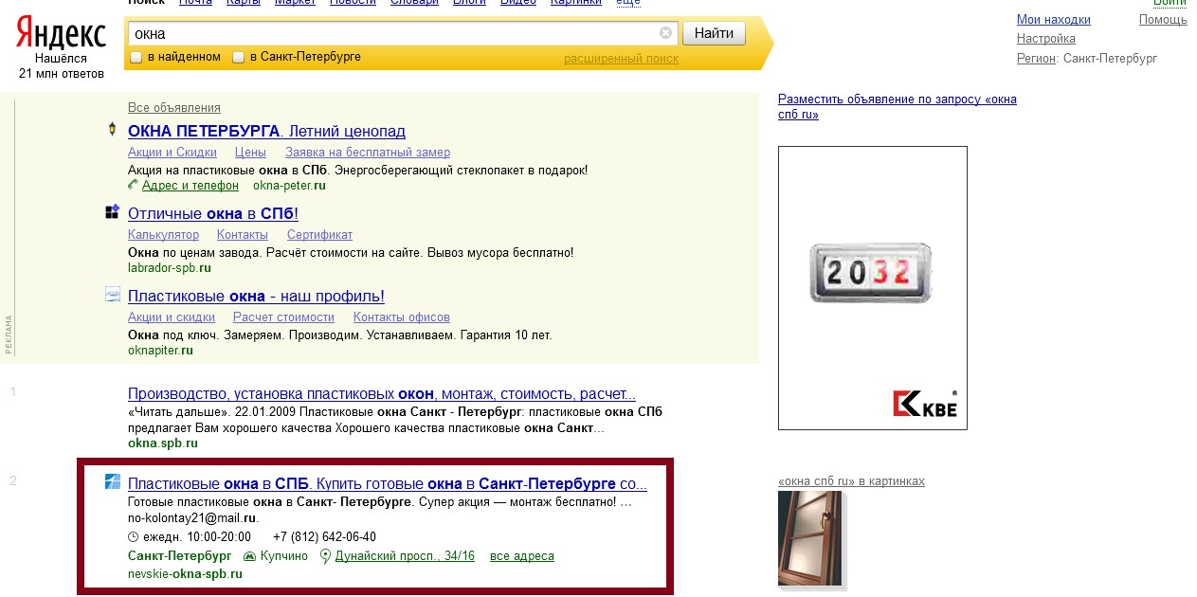The height and width of the screenshot is (597, 1197).
Task: Change the Регион setting link
Action: coord(1036,59)
